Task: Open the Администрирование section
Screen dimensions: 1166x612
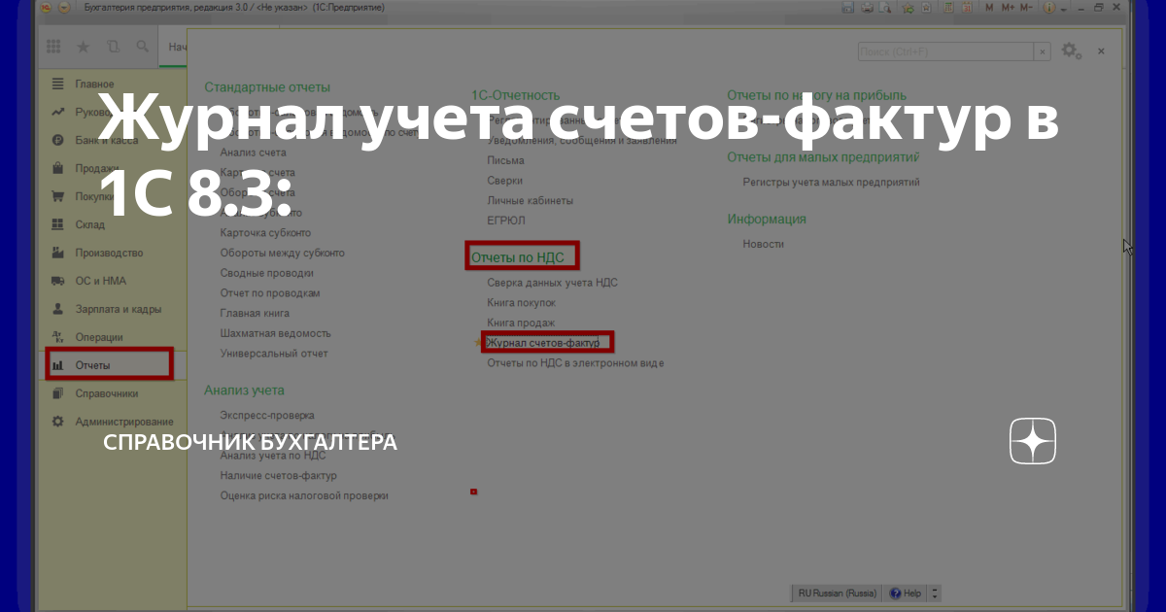Action: click(x=124, y=422)
